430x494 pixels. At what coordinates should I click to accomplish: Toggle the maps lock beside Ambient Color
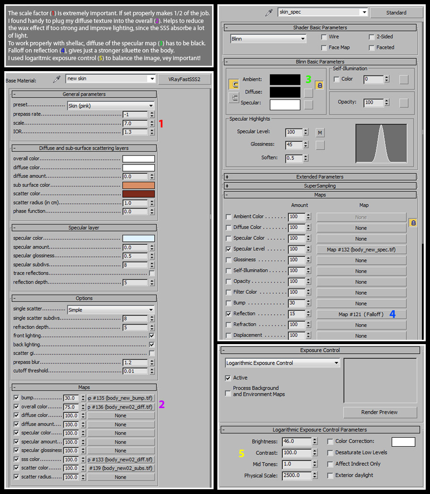(413, 223)
